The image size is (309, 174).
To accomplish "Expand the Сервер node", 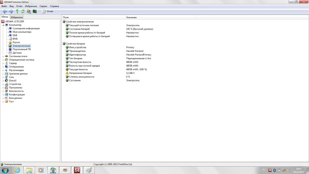I will [x=3, y=63].
